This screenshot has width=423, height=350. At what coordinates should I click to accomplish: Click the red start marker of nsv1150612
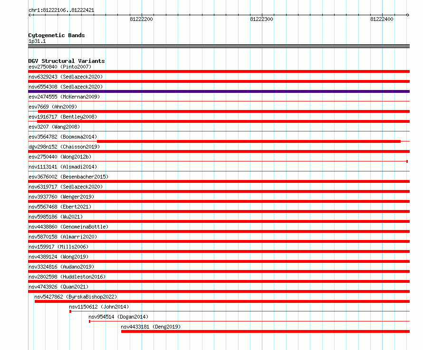pyautogui.click(x=70, y=311)
